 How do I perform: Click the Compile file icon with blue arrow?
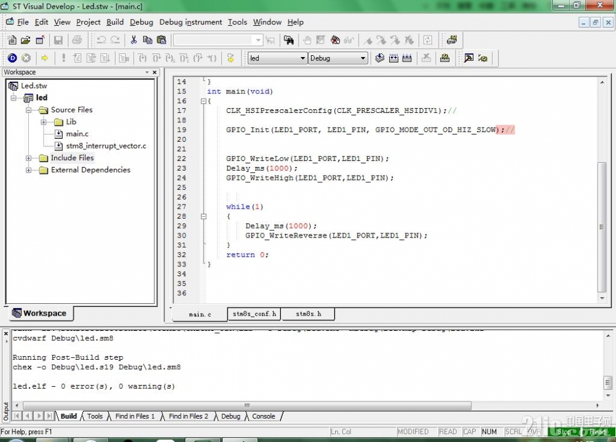pos(379,58)
